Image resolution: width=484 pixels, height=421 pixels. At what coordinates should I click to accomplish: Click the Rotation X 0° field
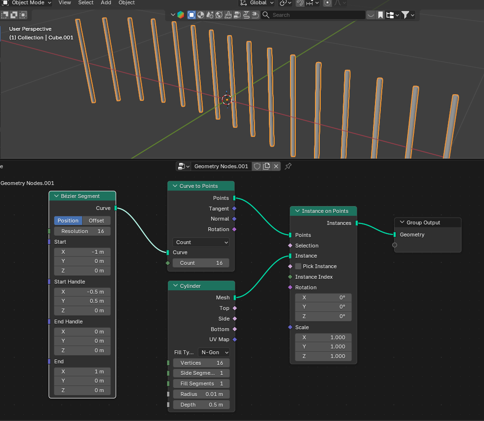[323, 297]
